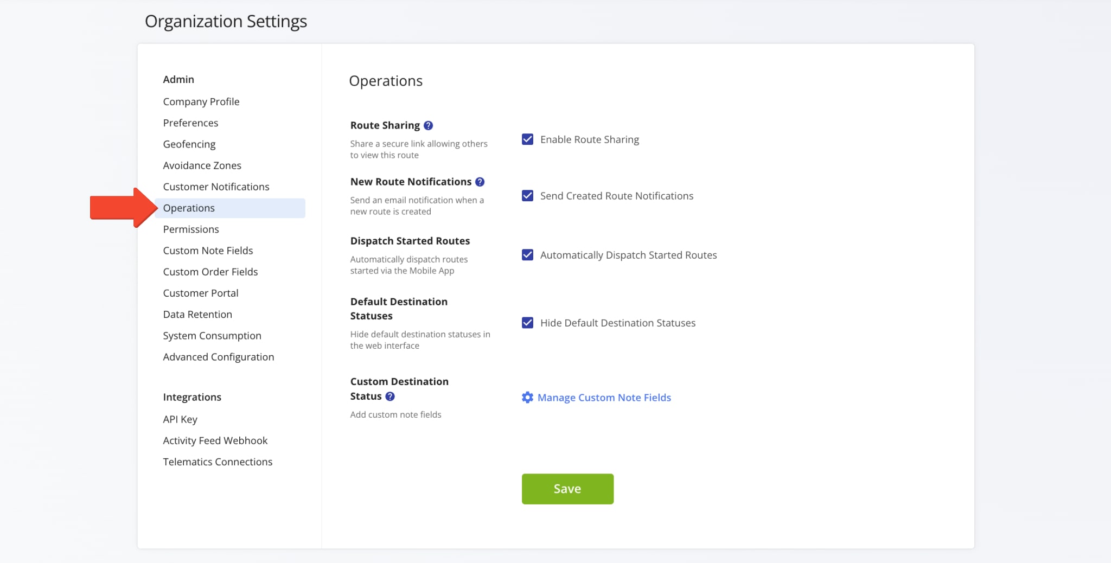
Task: Navigate to Customer Notifications
Action: [216, 187]
